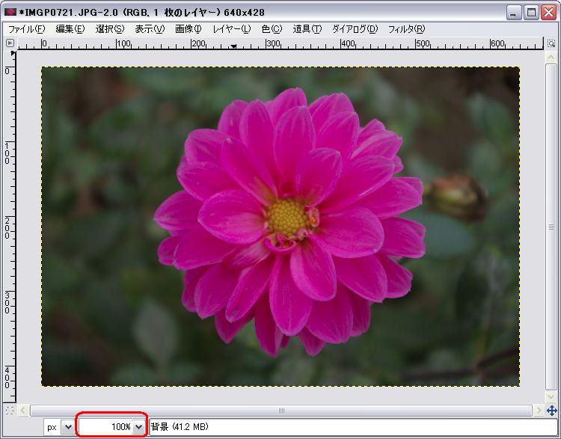Click the vertical scrollbar down arrow

click(551, 396)
